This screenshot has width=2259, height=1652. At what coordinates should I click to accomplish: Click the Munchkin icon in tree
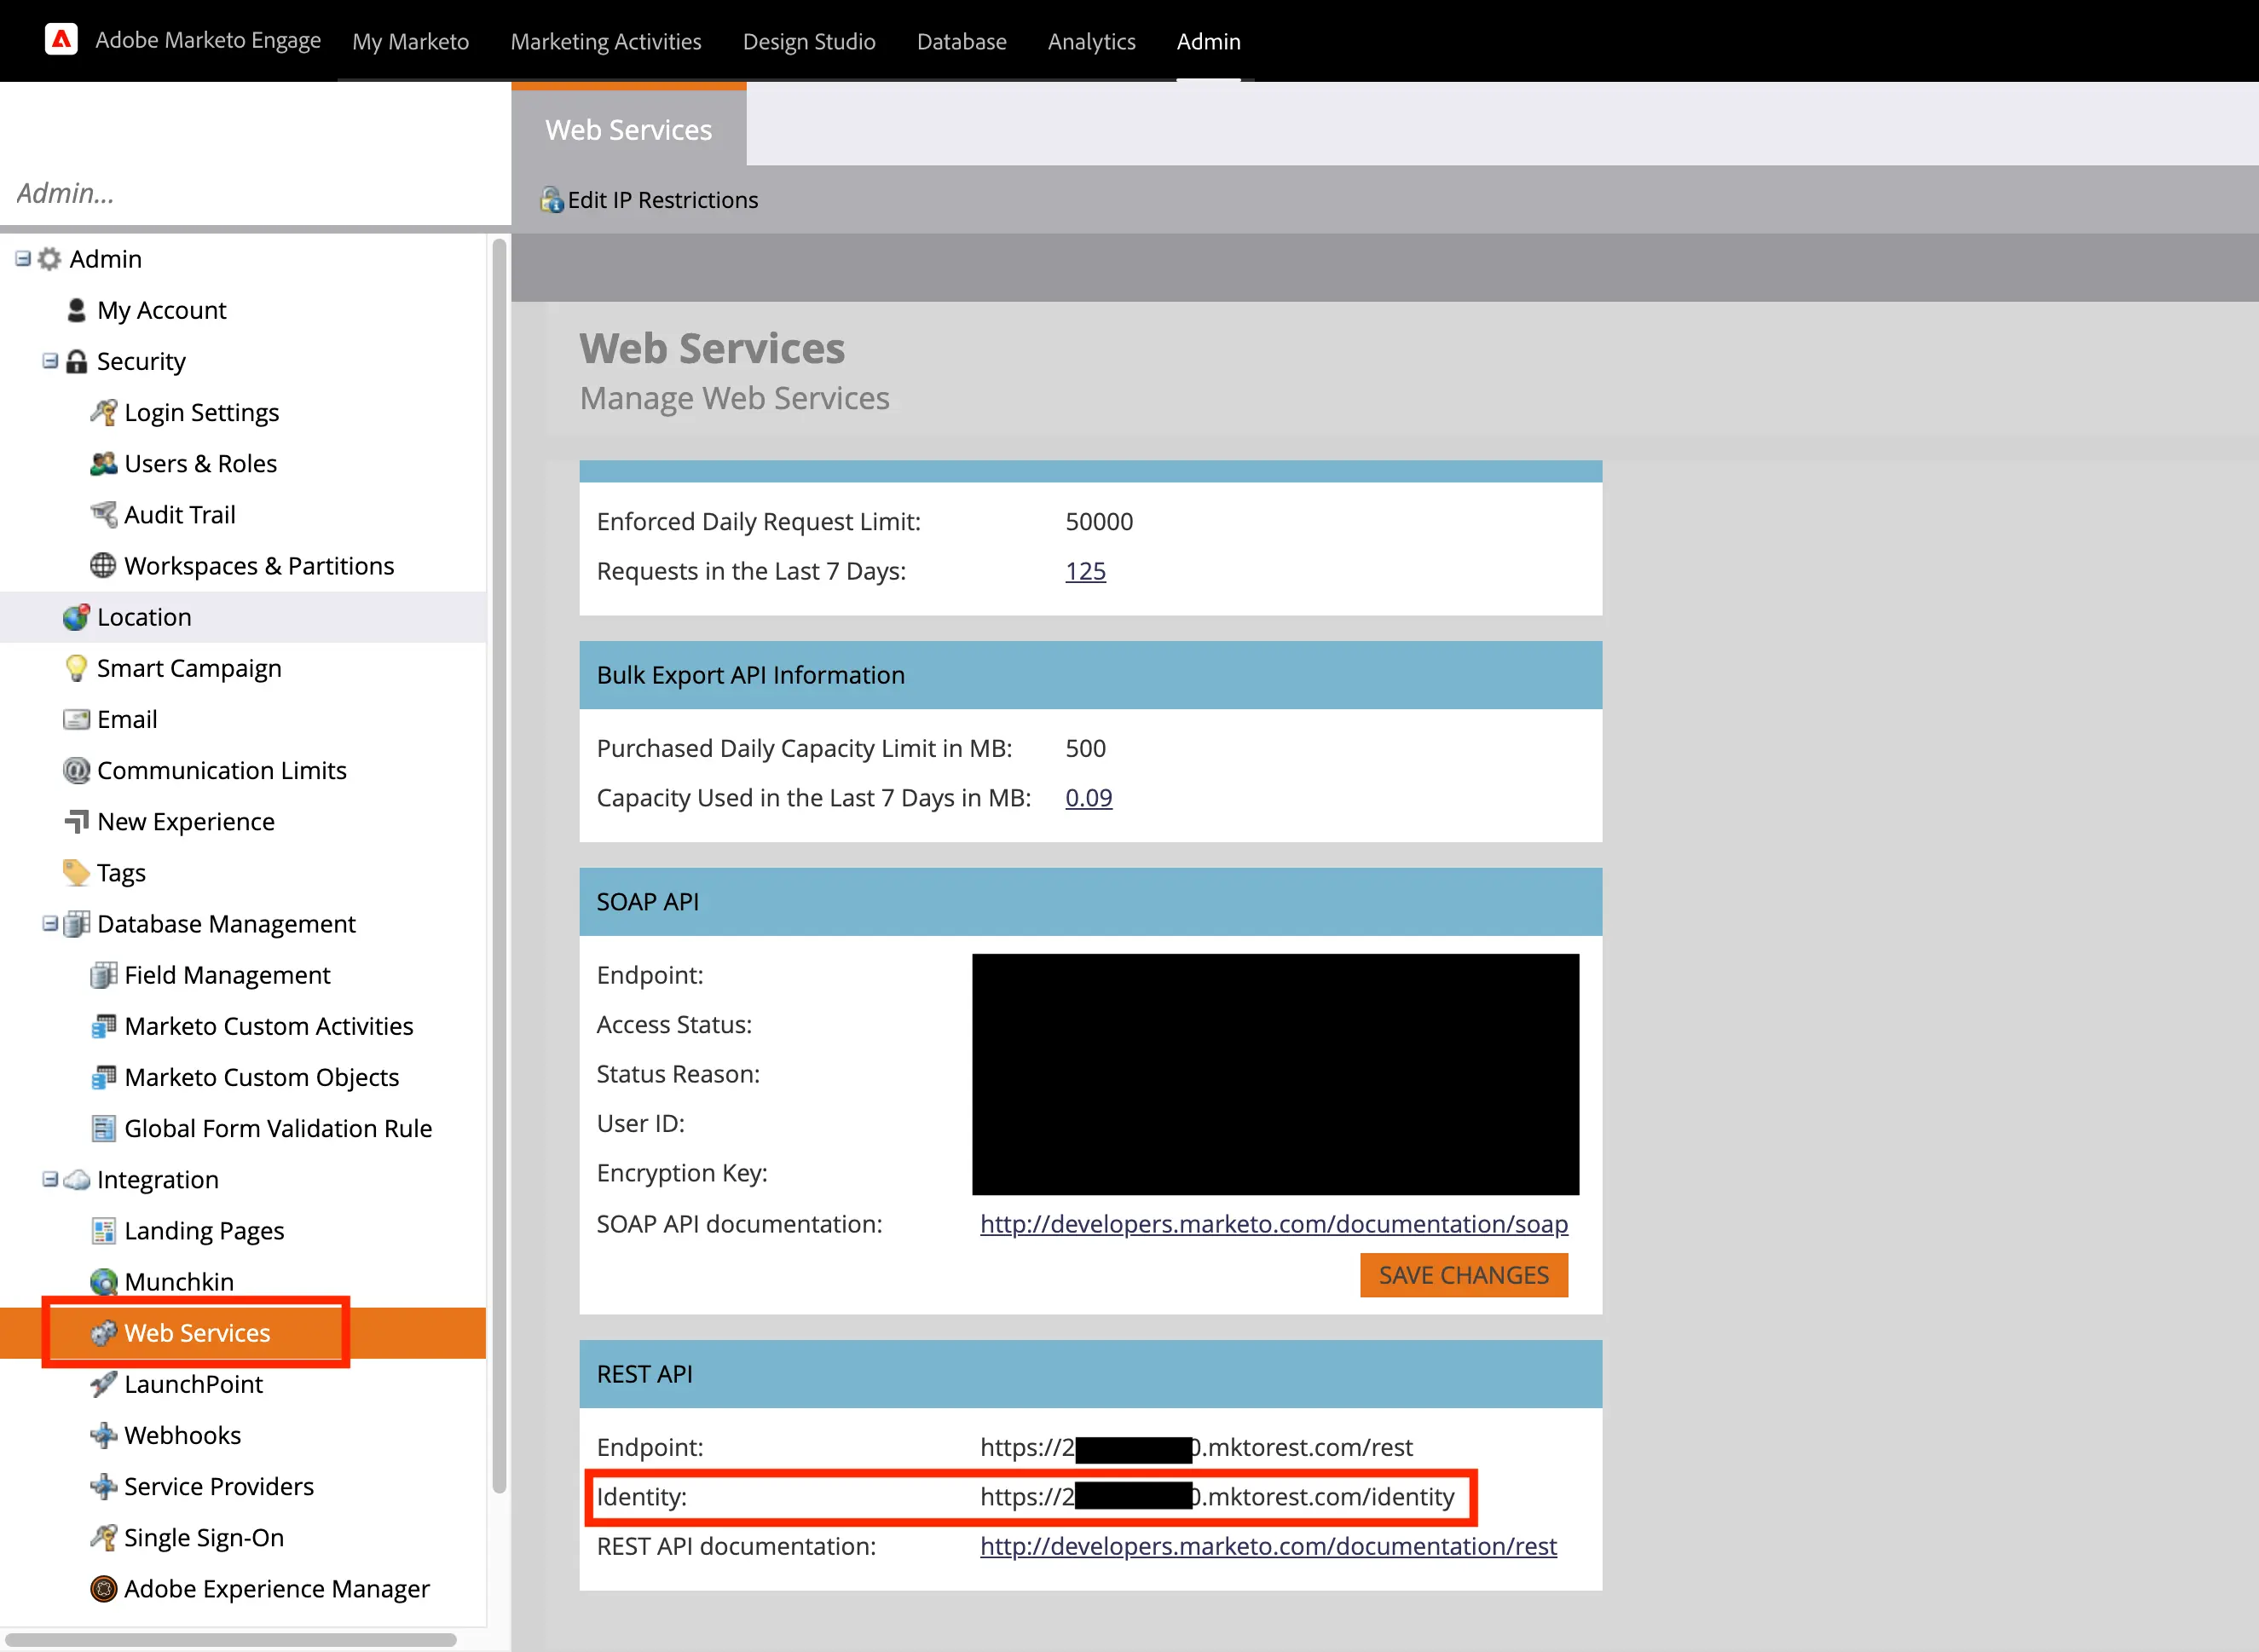[103, 1282]
